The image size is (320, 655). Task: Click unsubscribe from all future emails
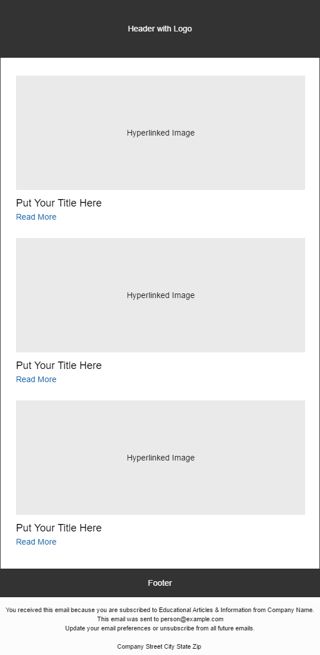point(208,628)
